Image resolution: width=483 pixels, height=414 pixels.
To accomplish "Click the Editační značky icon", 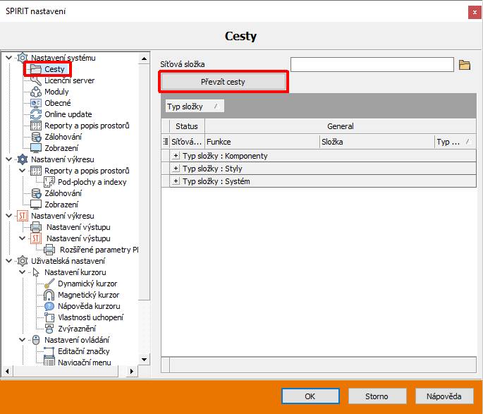I will click(x=49, y=351).
